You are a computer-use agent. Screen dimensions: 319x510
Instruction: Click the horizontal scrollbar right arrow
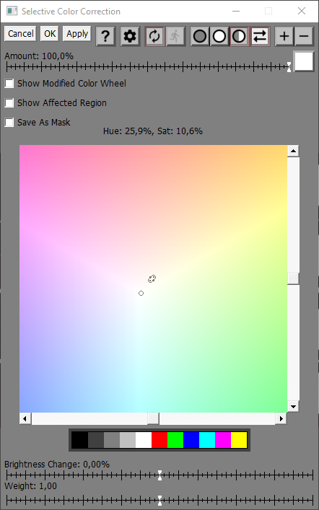tap(281, 418)
